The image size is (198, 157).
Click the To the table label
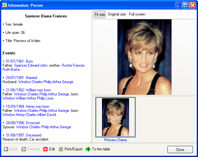pyautogui.click(x=101, y=149)
